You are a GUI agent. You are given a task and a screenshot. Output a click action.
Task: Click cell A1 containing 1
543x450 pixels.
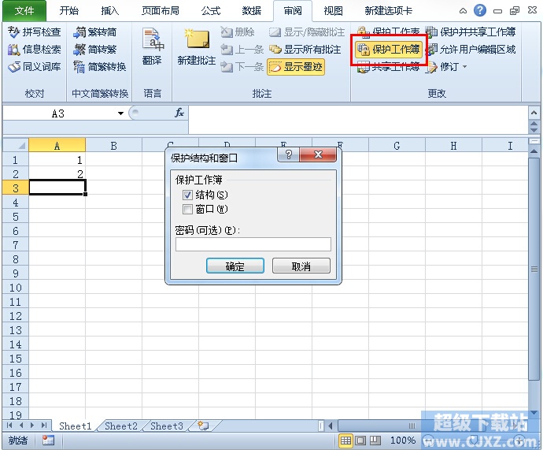[57, 159]
